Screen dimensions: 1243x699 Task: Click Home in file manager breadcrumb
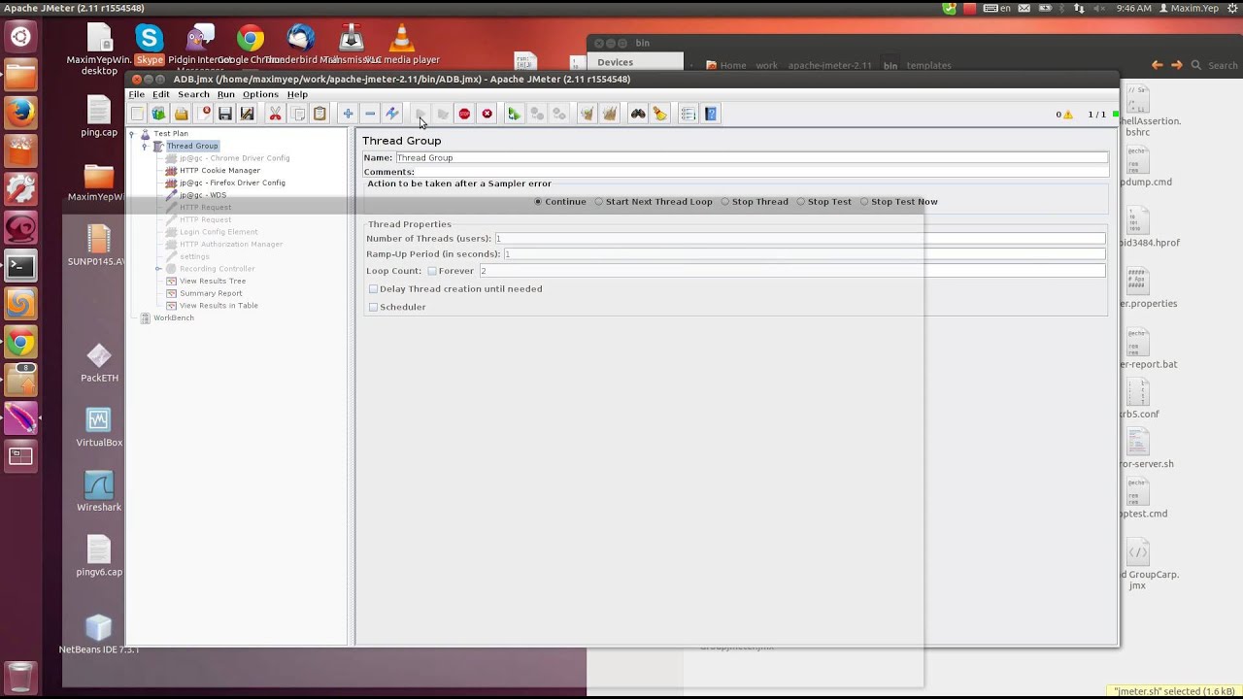[x=733, y=66]
